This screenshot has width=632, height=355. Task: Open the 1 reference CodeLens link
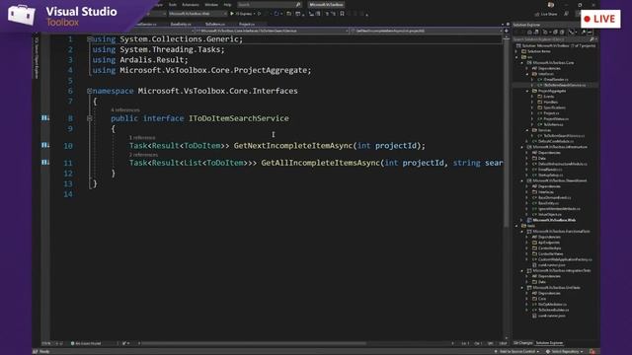point(142,138)
